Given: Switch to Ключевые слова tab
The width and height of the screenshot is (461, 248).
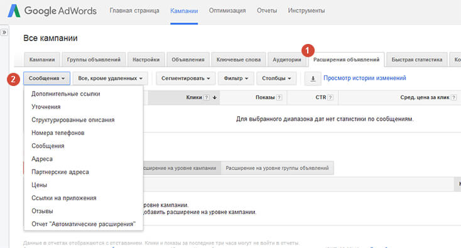Looking at the screenshot, I should click(x=239, y=60).
